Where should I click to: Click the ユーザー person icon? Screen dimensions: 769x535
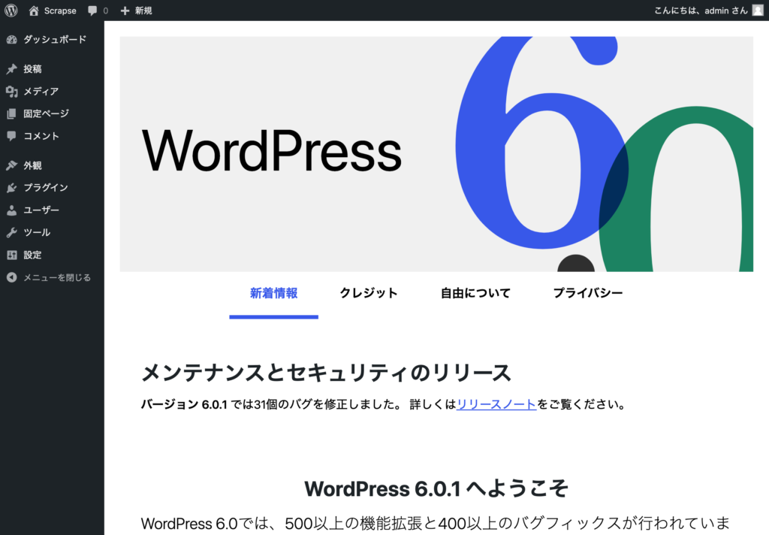click(x=12, y=210)
